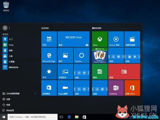Click the 生活动态 group heading
This screenshot has width=160, height=120.
[45, 28]
